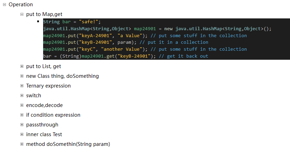Select the 'inner class Test' label
This screenshot has height=149, width=290.
(44, 134)
